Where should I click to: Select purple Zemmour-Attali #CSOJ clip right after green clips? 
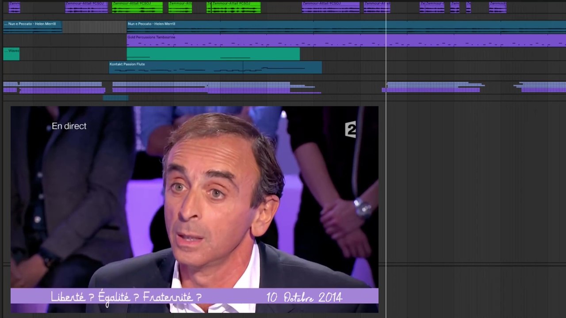pos(330,7)
